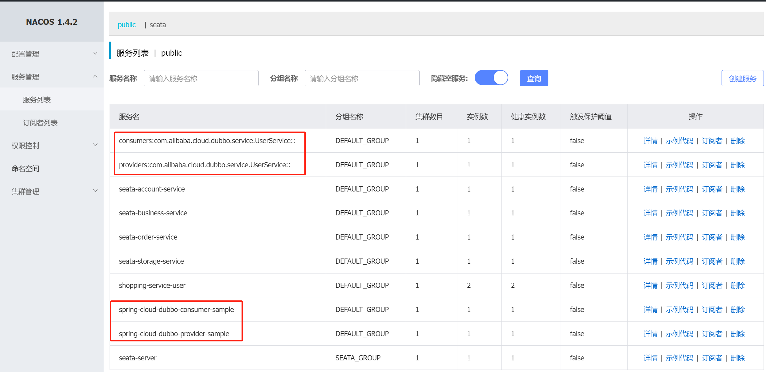Toggle the hide empty services switch
The width and height of the screenshot is (766, 372).
coord(491,78)
